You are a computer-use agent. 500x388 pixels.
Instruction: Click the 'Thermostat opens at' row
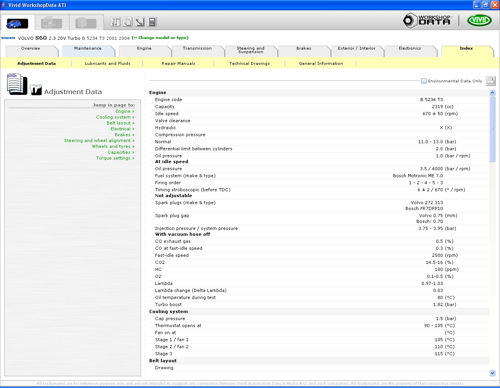point(319,326)
